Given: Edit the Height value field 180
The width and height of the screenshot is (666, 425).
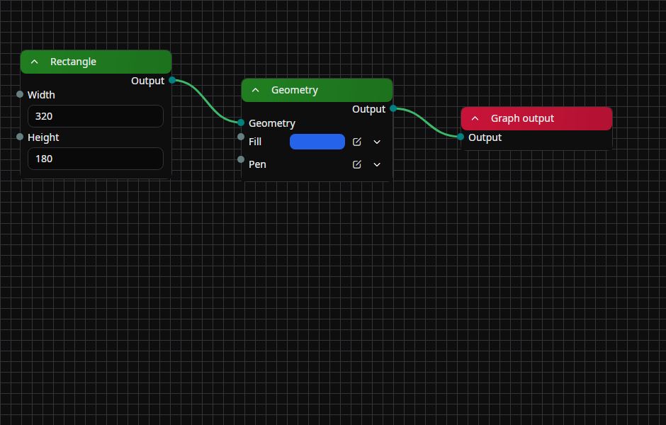Looking at the screenshot, I should point(96,159).
